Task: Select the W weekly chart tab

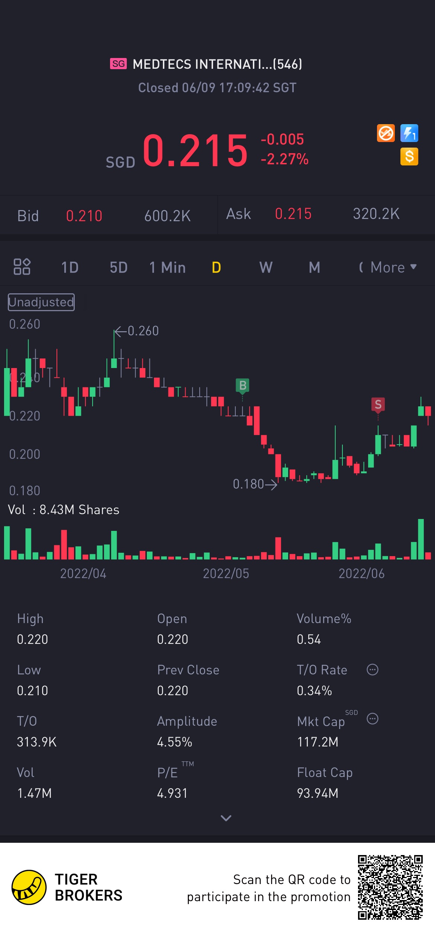Action: point(266,267)
